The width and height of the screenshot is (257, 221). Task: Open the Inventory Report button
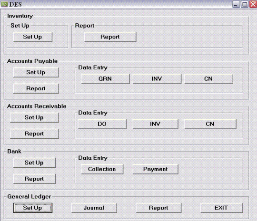coord(110,37)
